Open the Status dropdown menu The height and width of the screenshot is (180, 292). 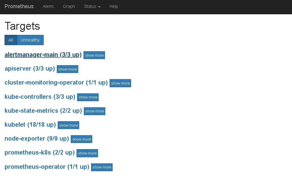pos(92,6)
